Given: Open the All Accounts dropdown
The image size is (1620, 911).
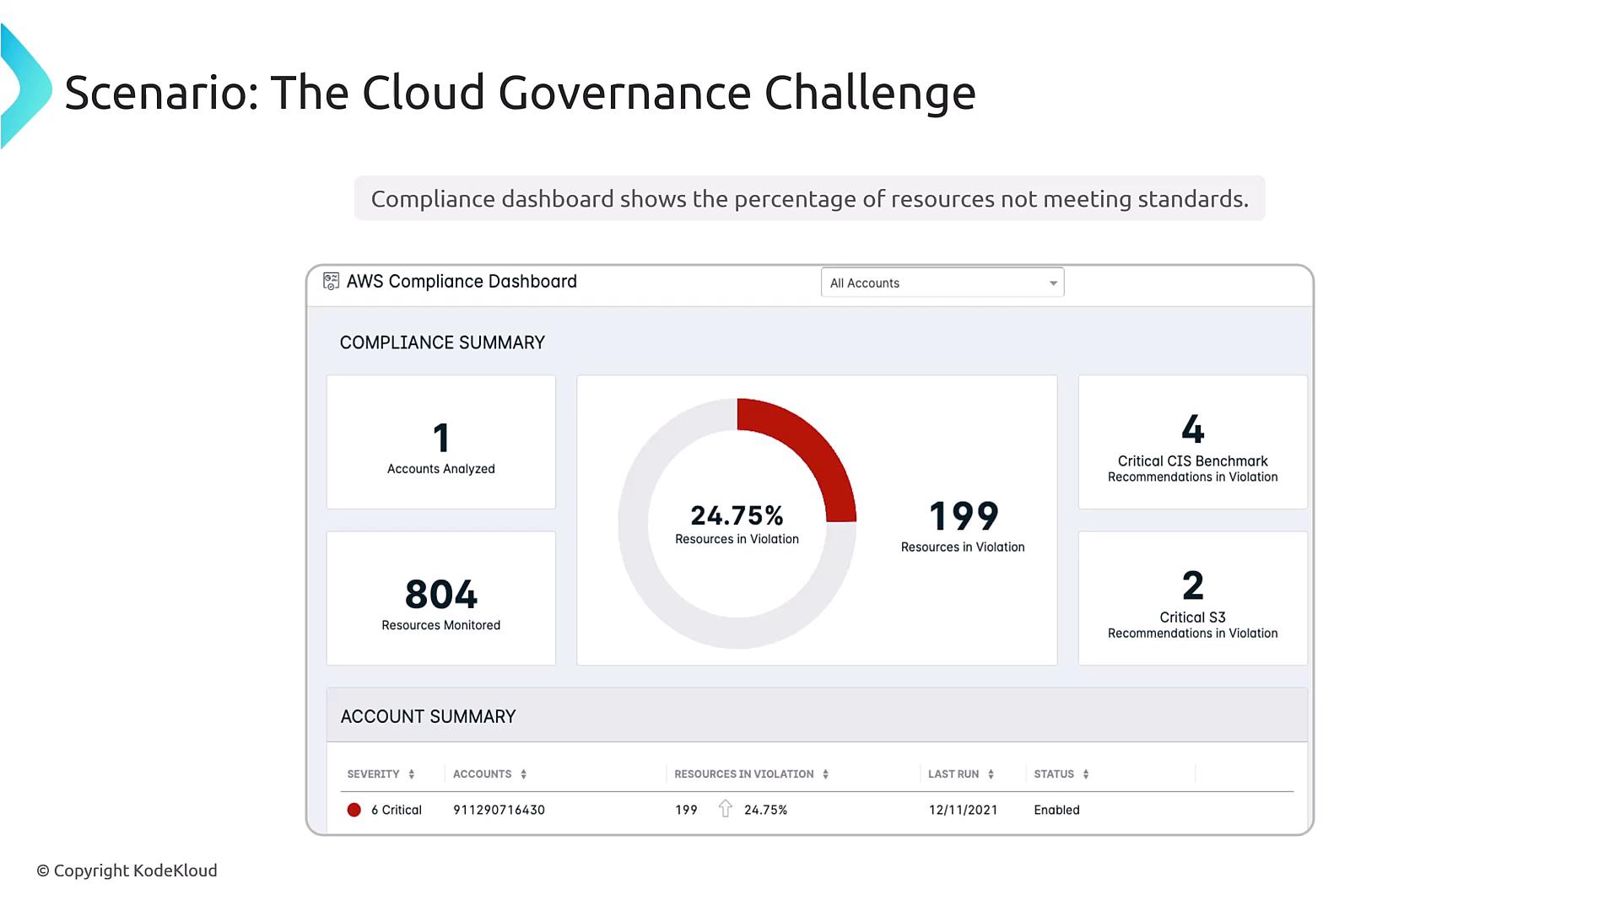Looking at the screenshot, I should tap(942, 283).
